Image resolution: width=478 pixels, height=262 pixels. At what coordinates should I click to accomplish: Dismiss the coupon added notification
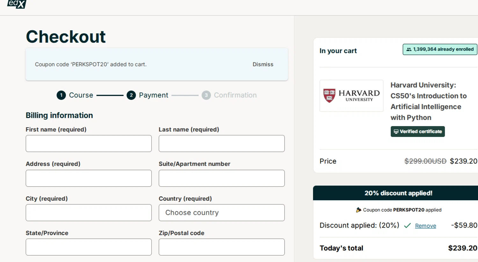[263, 64]
